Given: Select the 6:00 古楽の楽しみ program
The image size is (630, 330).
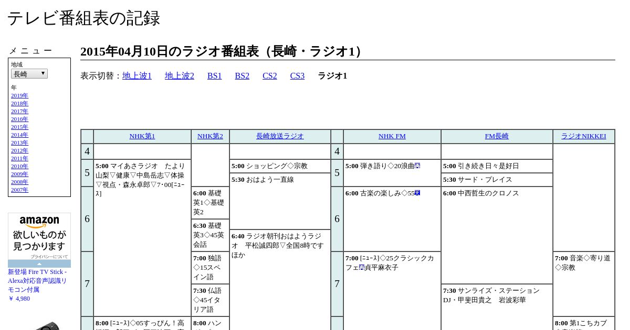Looking at the screenshot, I should click(392, 219).
